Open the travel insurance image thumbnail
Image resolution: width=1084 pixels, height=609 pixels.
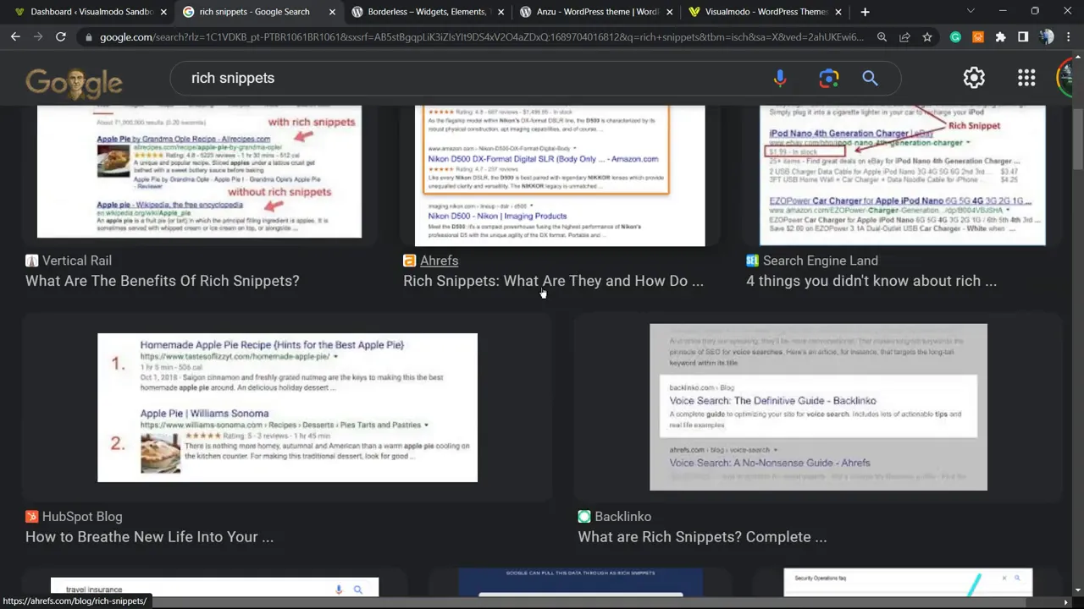pyautogui.click(x=214, y=587)
